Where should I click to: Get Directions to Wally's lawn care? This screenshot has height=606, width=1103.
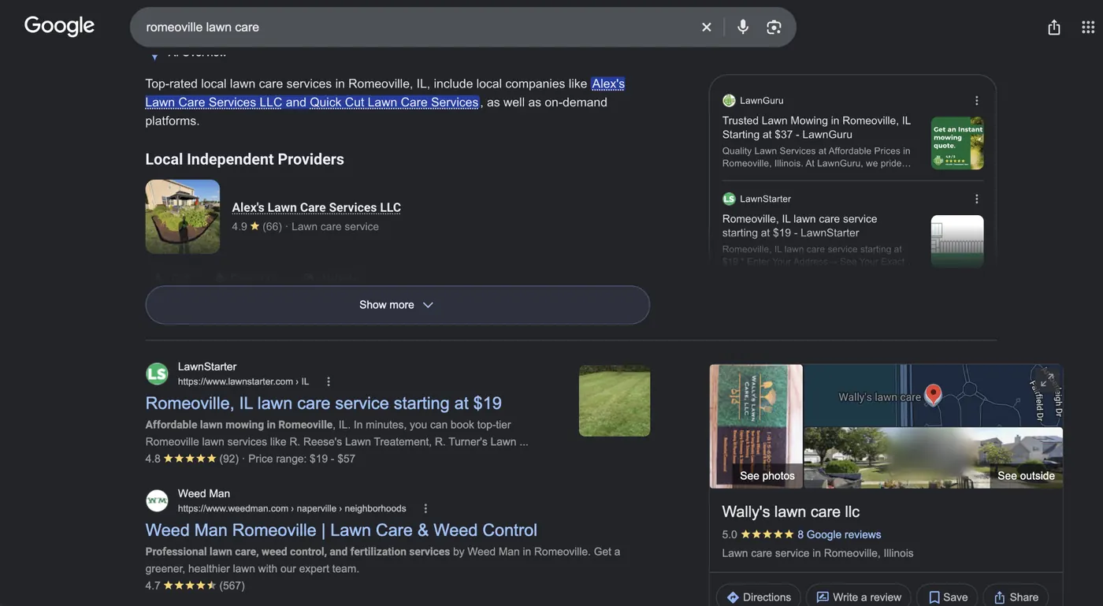[x=759, y=597]
